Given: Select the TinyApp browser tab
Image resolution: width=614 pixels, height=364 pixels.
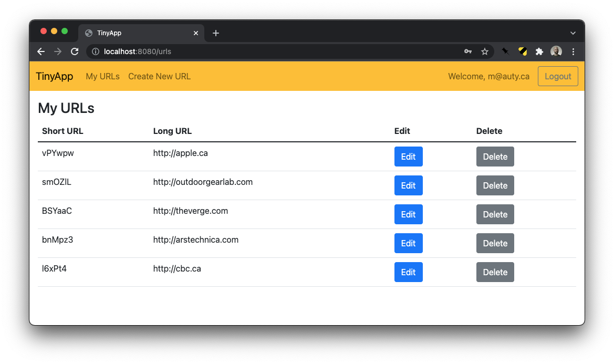Looking at the screenshot, I should coord(141,33).
